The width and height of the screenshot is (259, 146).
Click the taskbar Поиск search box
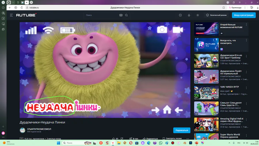pos(77,143)
